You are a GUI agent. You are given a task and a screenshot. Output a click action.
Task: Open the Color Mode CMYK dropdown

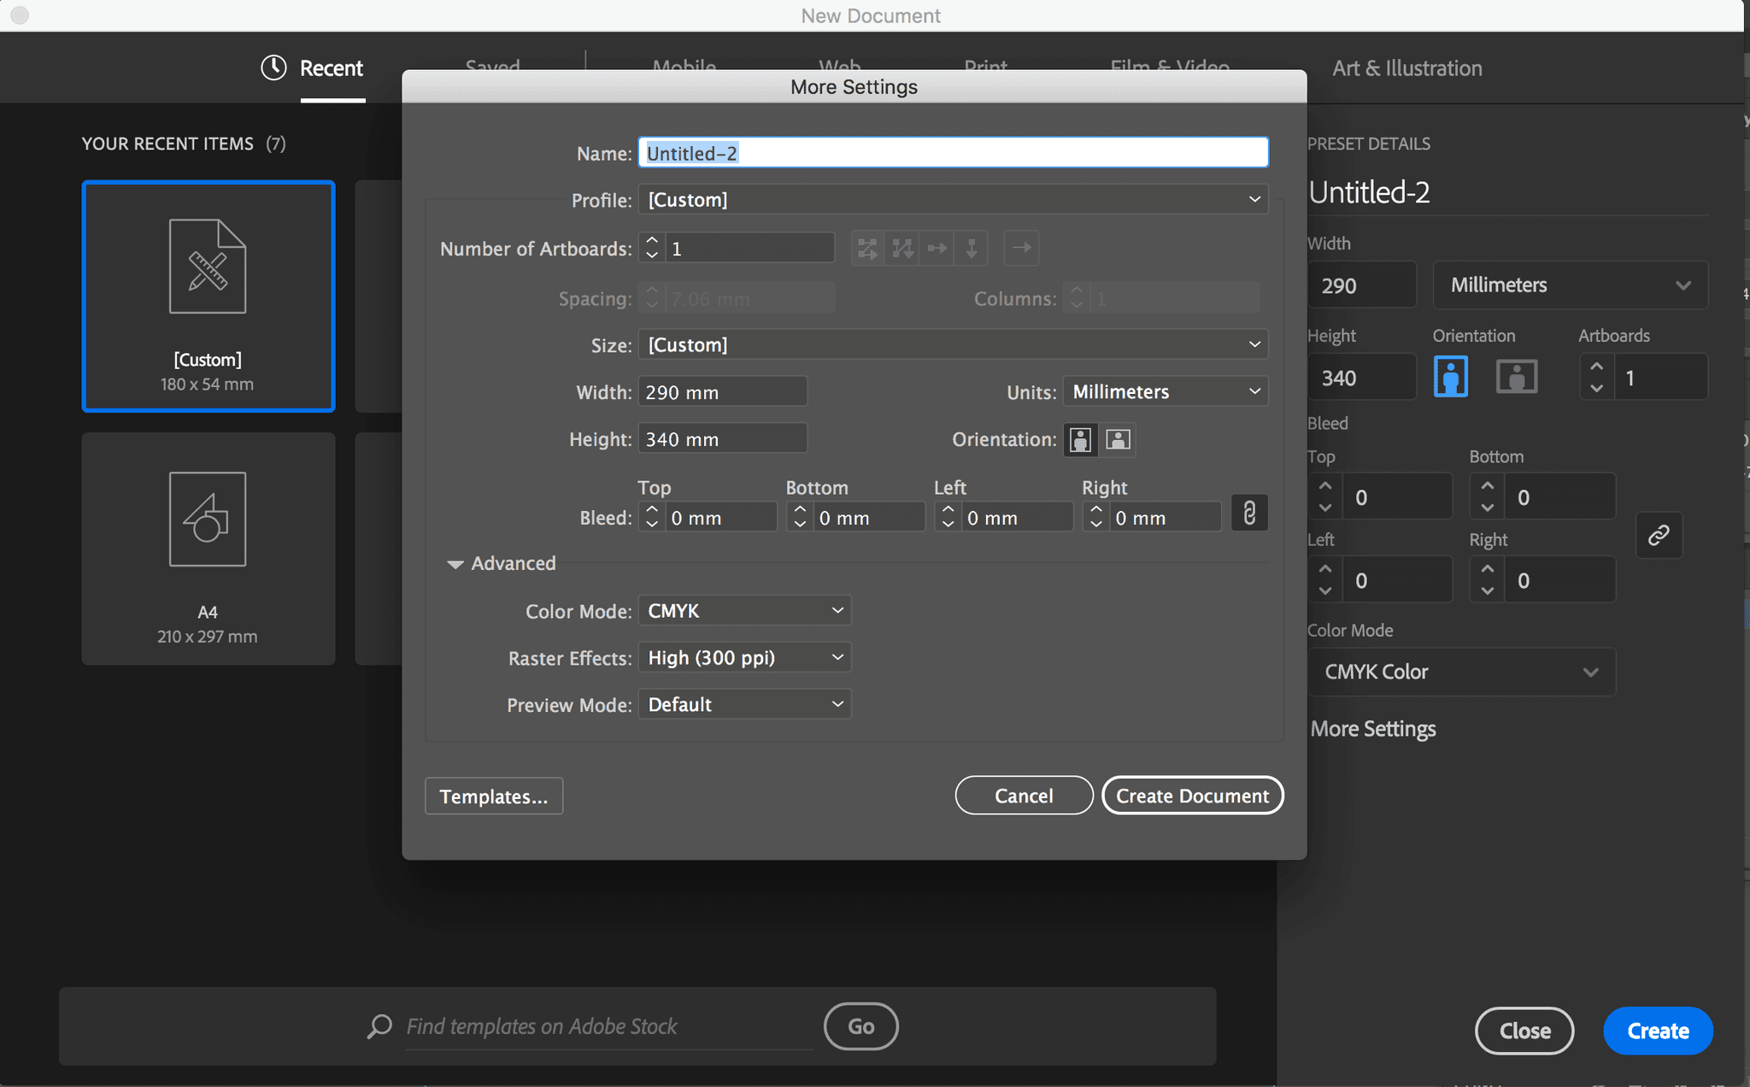pyautogui.click(x=744, y=611)
